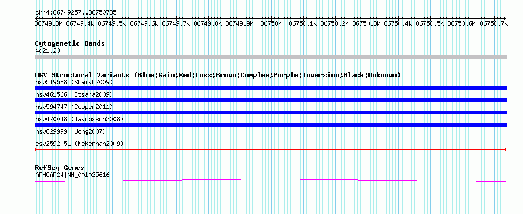Click the 86750k ruler tick label
This screenshot has height=214, width=523.
tap(271, 23)
